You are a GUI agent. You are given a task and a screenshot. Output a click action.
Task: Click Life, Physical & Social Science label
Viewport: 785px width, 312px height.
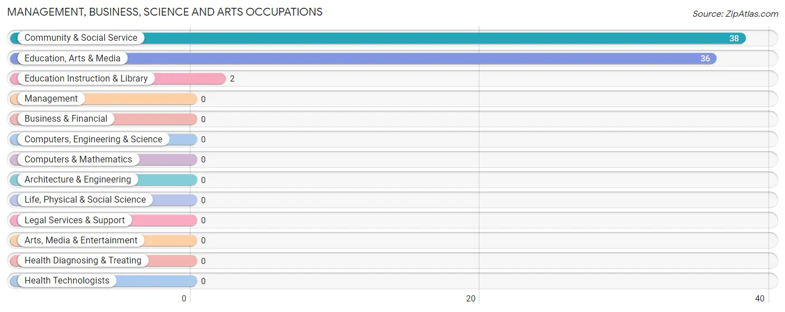[85, 200]
